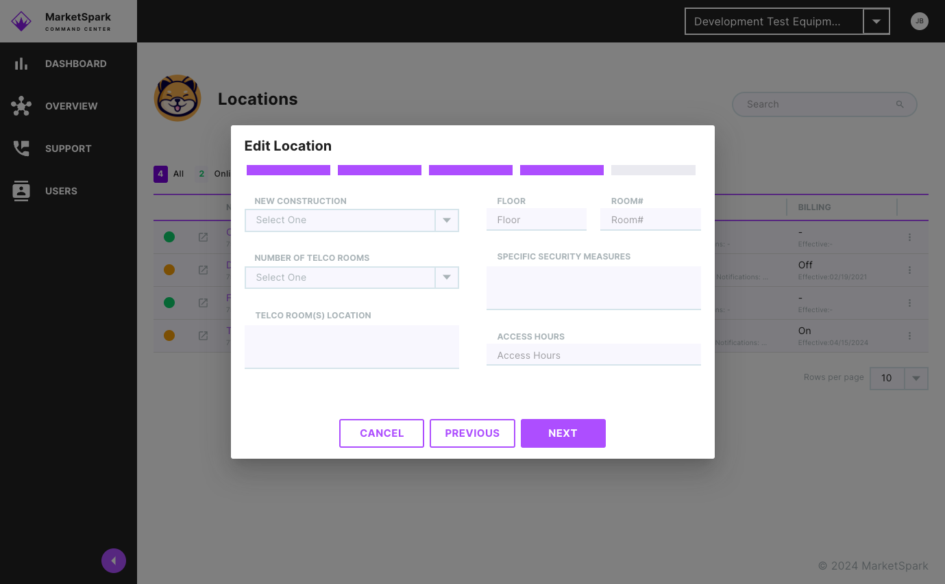Click the green status dot in the first row
This screenshot has width=945, height=584.
pos(169,237)
